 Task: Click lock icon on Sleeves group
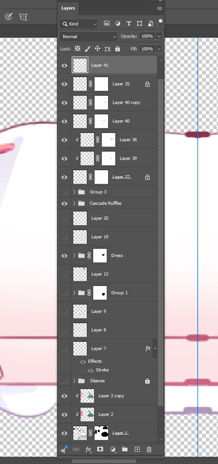coord(147,381)
